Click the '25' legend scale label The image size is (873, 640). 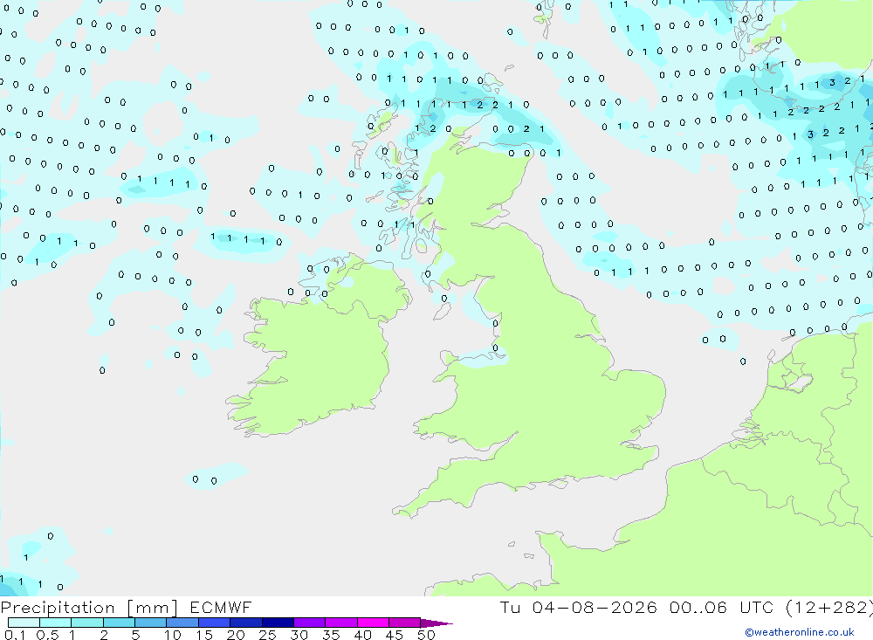tap(267, 635)
